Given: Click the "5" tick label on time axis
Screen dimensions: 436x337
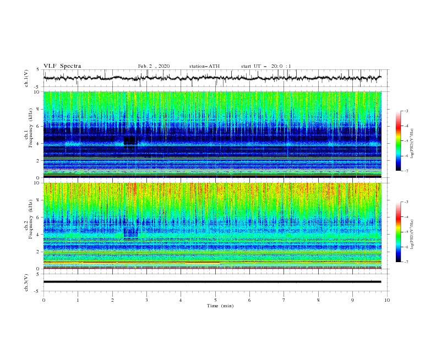Looking at the screenshot, I should [x=215, y=300].
